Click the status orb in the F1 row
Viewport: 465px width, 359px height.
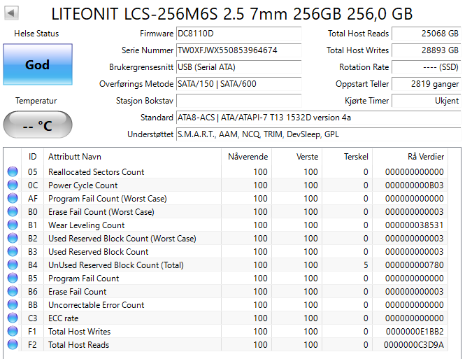pos(13,332)
